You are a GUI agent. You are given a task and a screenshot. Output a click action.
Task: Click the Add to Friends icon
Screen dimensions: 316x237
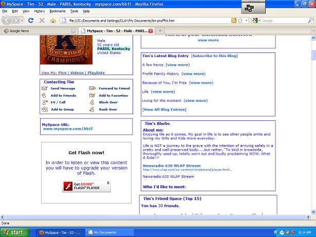point(44,95)
